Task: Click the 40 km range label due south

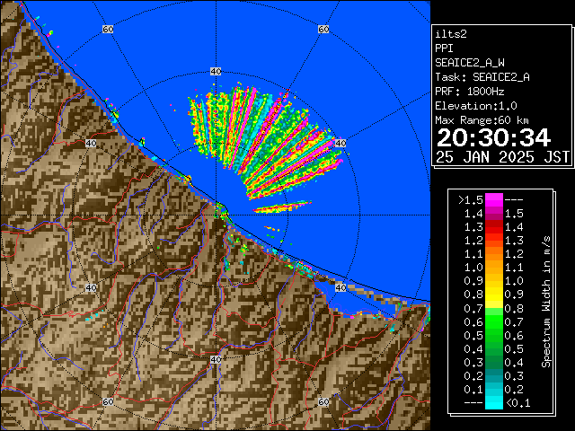Action: tap(216, 359)
